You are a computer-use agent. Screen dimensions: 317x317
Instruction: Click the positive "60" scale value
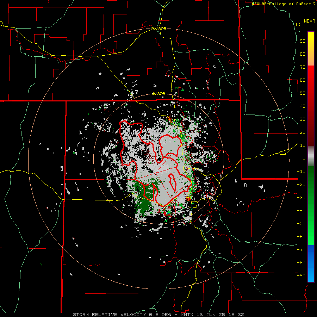(303, 80)
